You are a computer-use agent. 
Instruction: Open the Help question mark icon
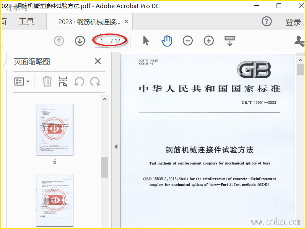click(267, 21)
